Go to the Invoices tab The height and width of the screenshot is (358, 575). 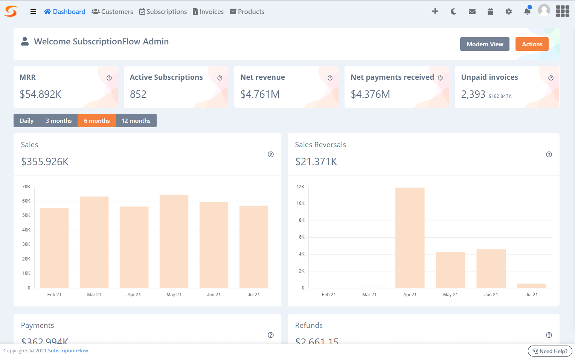click(x=208, y=12)
